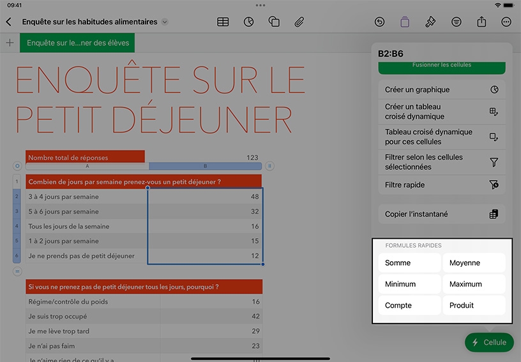Tap the purple paste clipboard icon
521x362 pixels.
click(x=405, y=22)
